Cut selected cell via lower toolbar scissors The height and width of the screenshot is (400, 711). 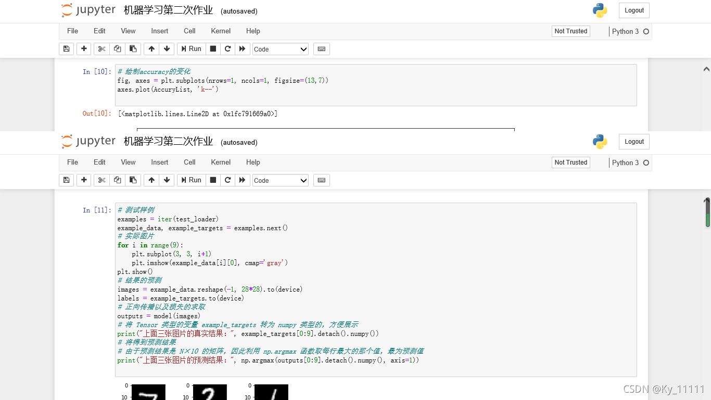(x=101, y=180)
